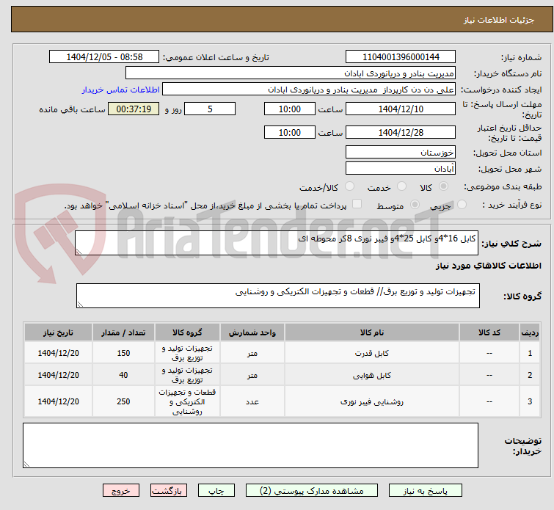This screenshot has width=554, height=510.
Task: Click the واحد شمارش column header
Action: click(252, 332)
